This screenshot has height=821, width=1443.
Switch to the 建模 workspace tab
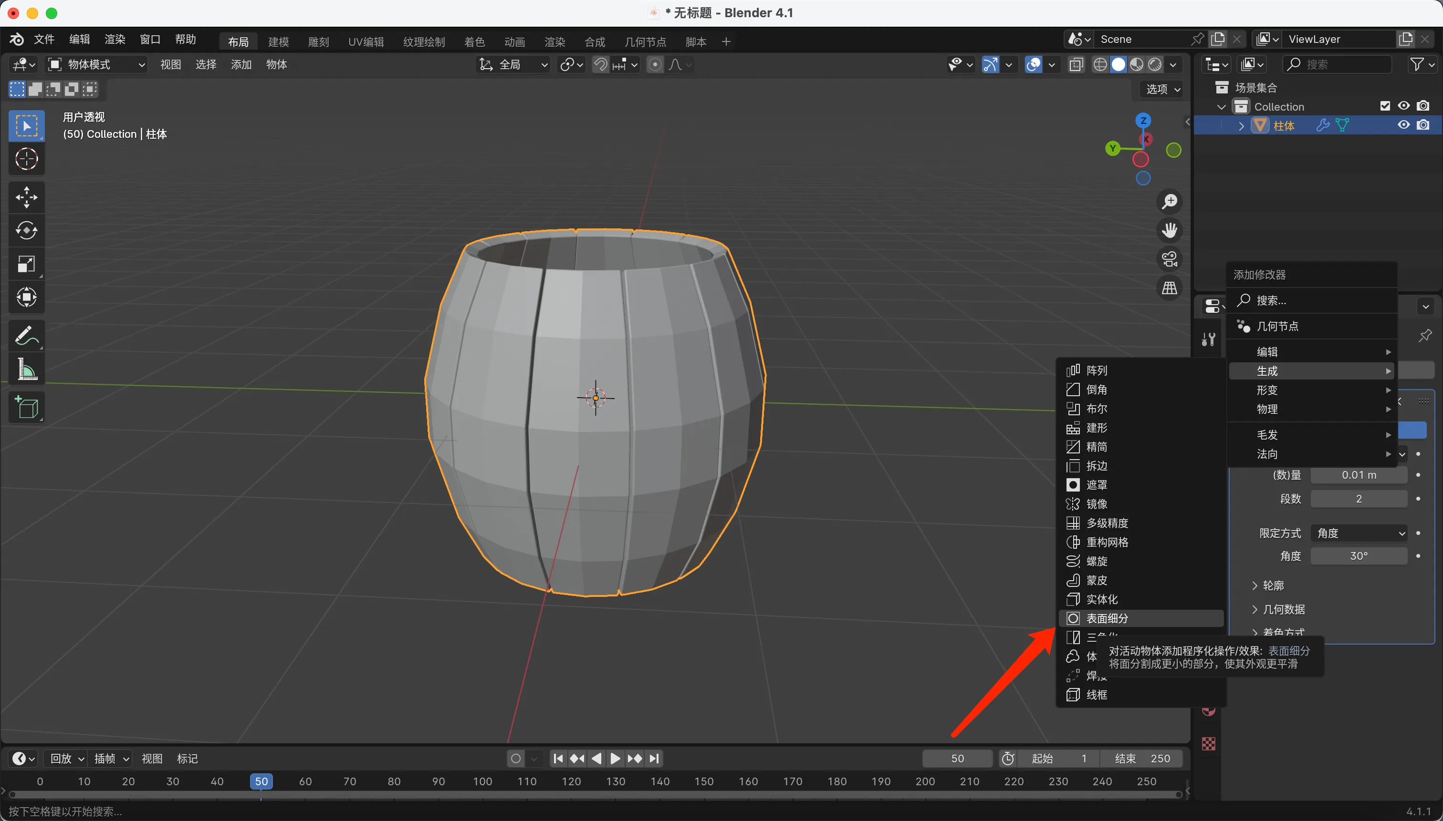click(278, 42)
